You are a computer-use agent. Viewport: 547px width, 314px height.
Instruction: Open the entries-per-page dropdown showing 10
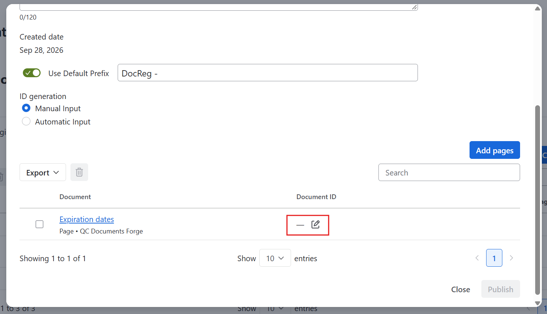pyautogui.click(x=275, y=258)
